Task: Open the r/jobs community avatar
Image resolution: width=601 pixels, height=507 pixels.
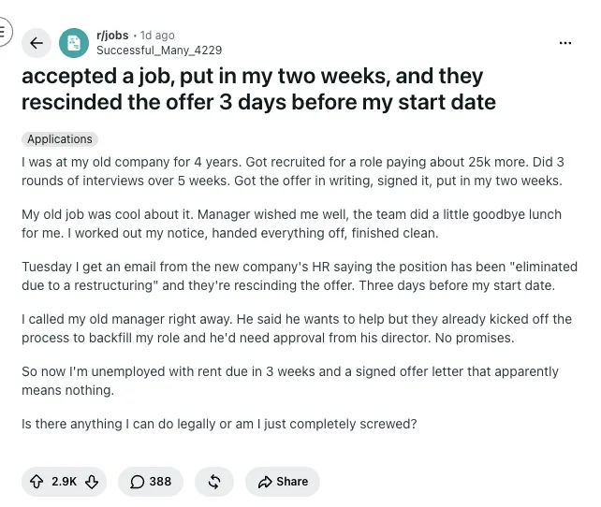Action: (x=74, y=43)
